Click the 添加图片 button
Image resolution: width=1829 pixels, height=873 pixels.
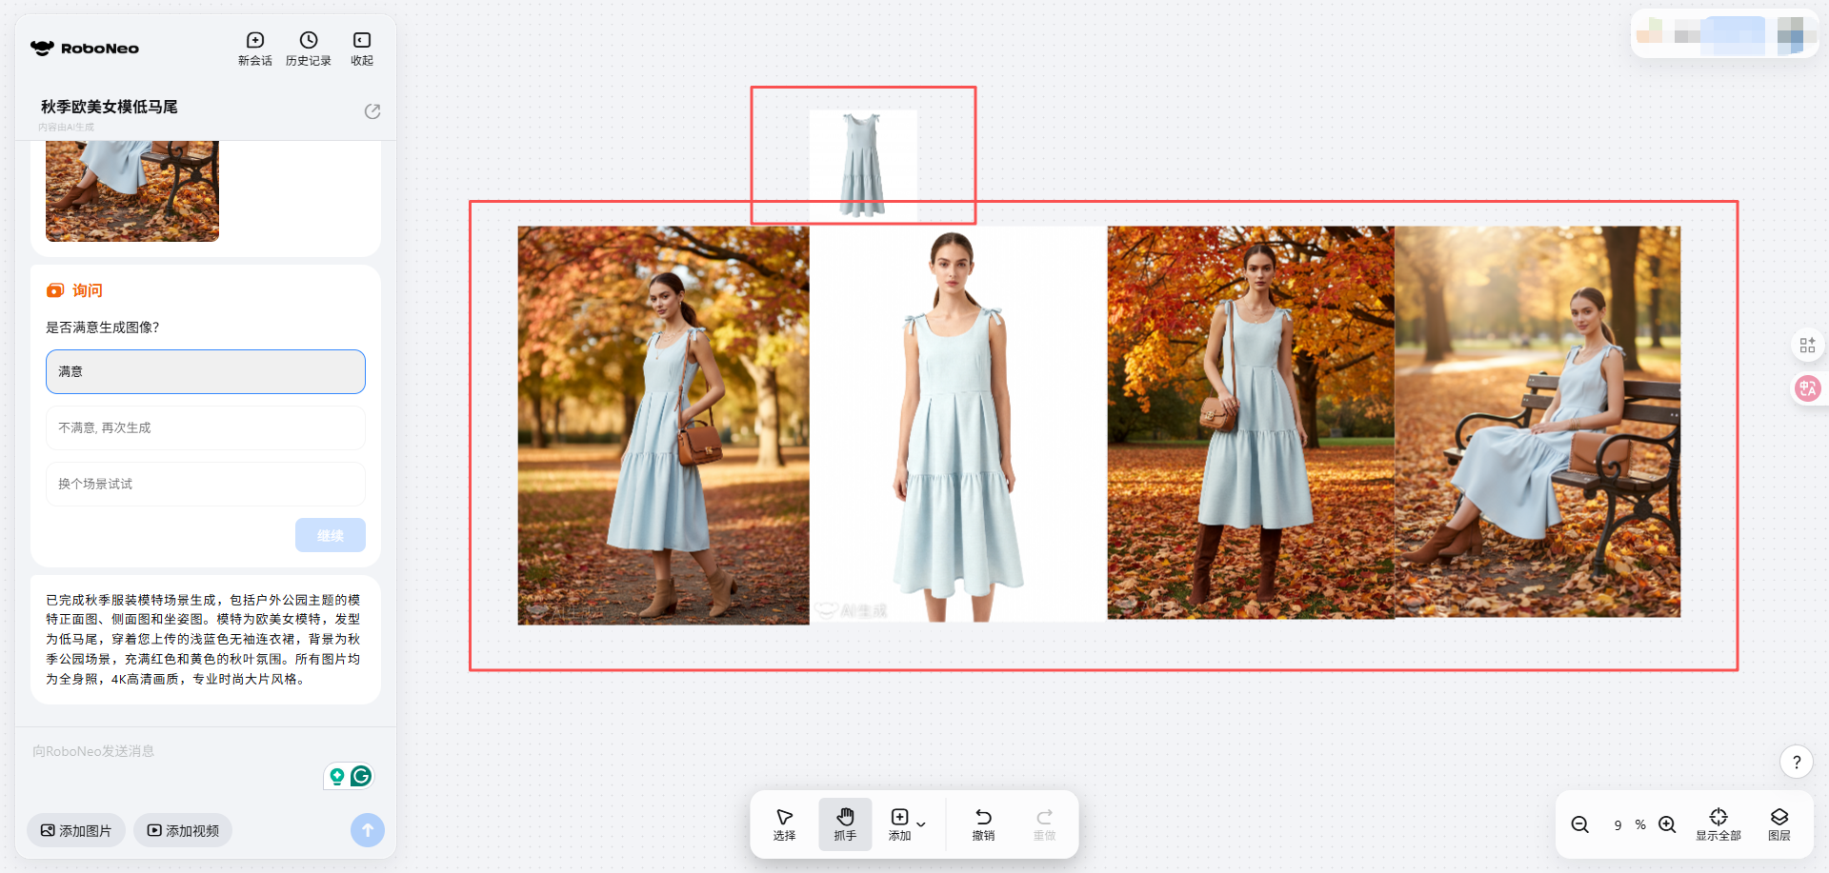click(x=76, y=830)
